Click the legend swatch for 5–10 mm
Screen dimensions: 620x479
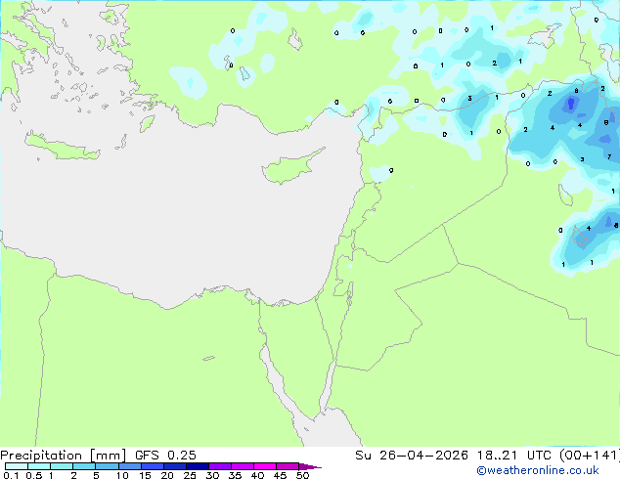pos(107,466)
